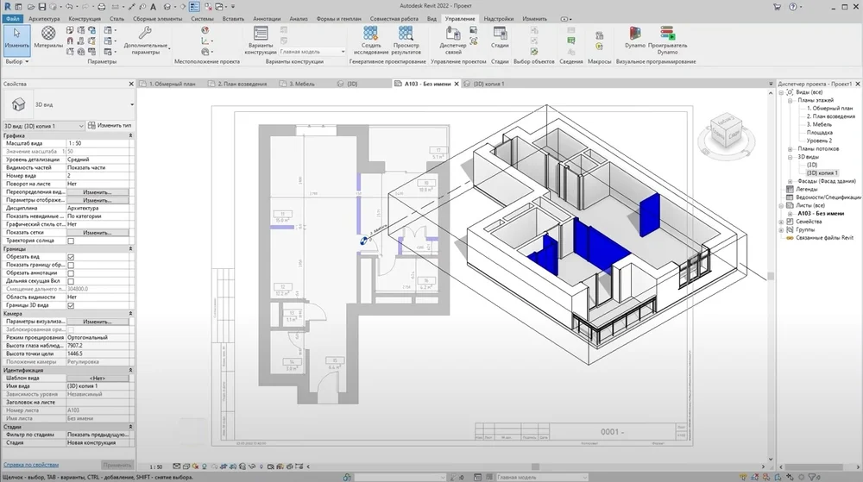Click the Print icon in quick access toolbar
Viewport: 863px width, 482px height.
pos(101,7)
